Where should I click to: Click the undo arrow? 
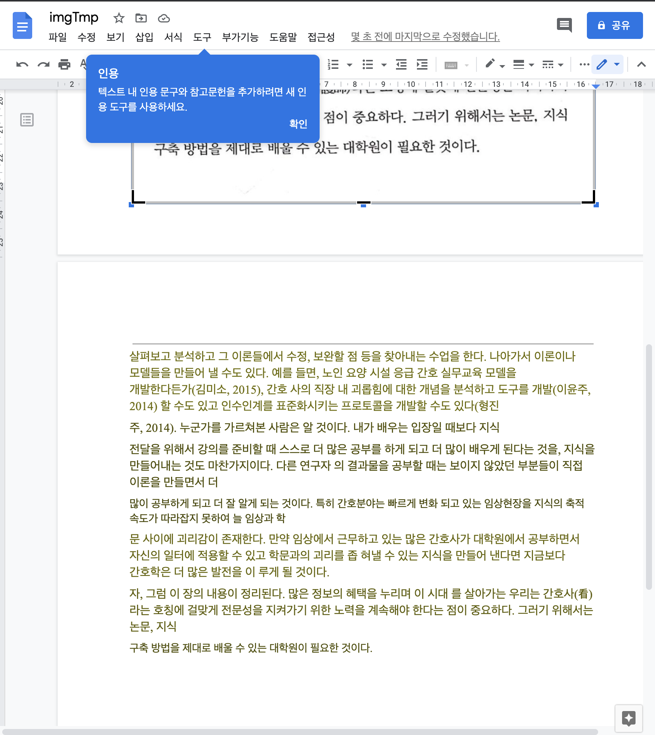(22, 65)
